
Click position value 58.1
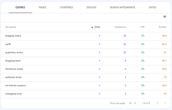pyautogui.click(x=164, y=61)
